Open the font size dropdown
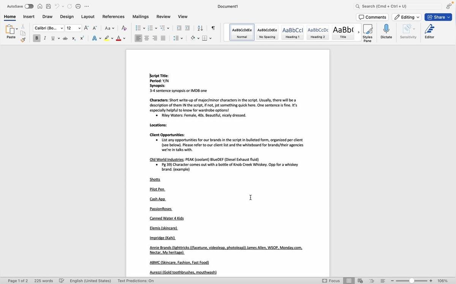Image resolution: width=456 pixels, height=284 pixels. point(79,28)
